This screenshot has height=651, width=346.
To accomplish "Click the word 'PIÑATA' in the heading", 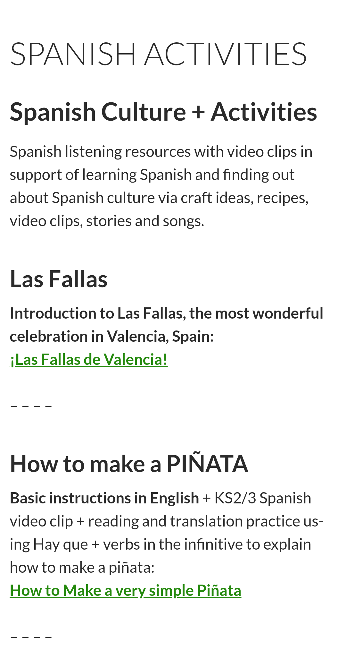I will point(208,463).
